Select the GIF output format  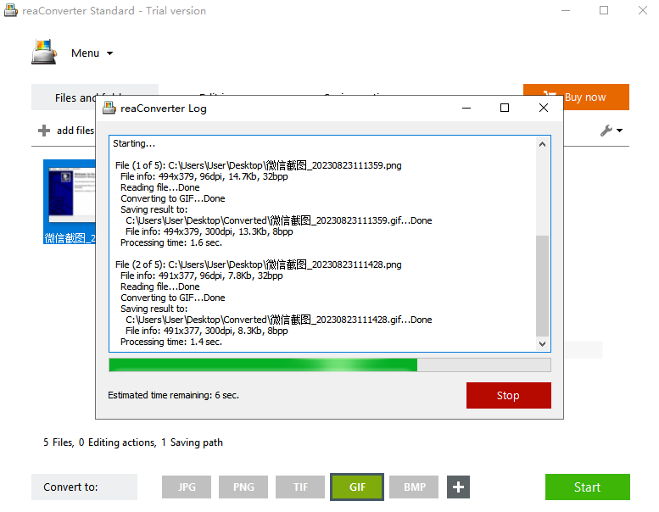pyautogui.click(x=357, y=487)
